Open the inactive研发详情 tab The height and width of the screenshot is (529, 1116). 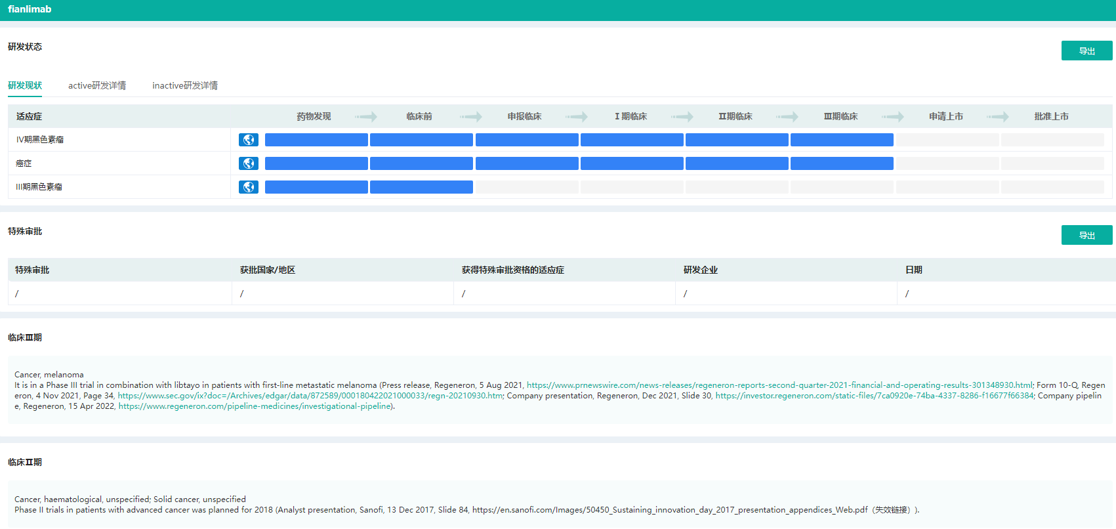(x=185, y=85)
